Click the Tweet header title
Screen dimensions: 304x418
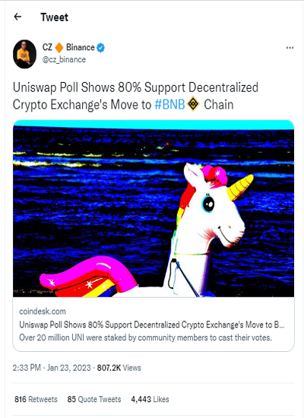55,17
